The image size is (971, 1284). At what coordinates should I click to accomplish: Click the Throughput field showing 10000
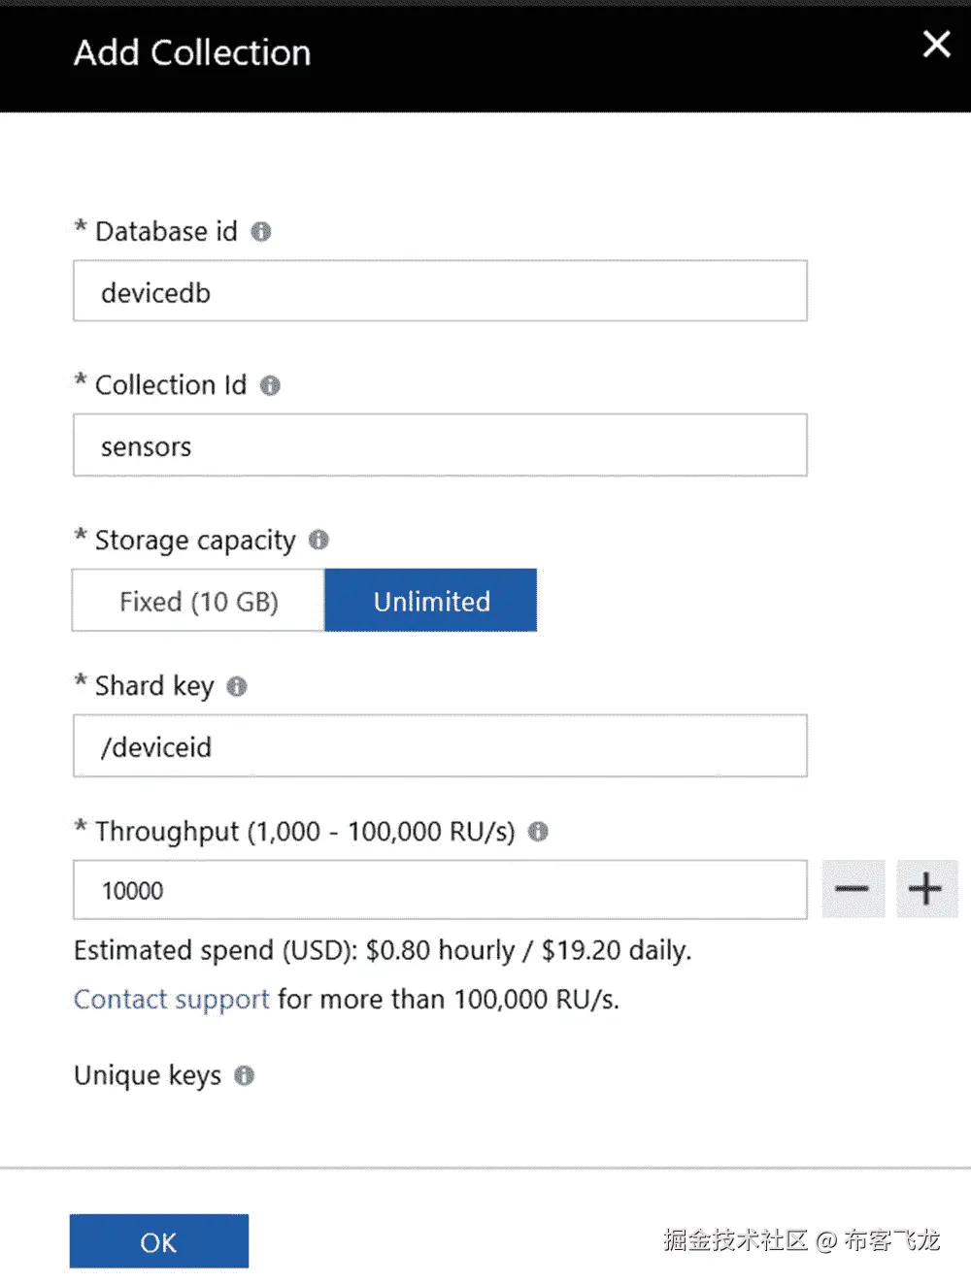point(440,890)
